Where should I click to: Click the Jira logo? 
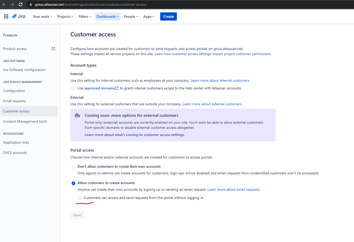18,17
